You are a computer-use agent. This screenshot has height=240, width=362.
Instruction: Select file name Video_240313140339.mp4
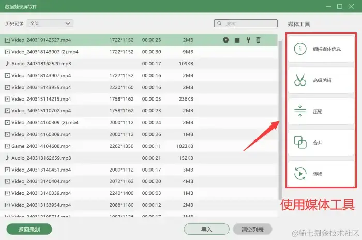41,193
